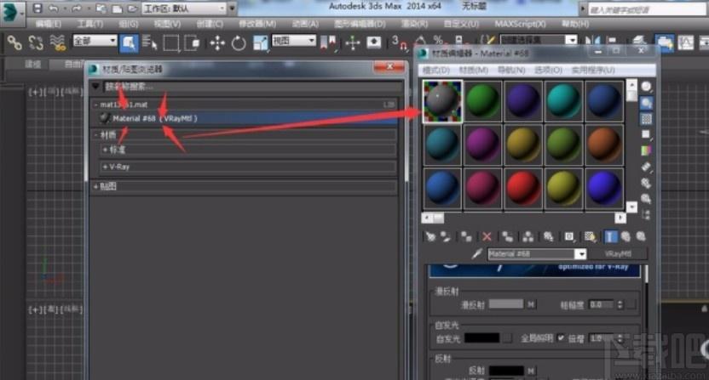Viewport: 709px width, 380px height.
Task: Toggle the global illumination checkbox
Action: 561,337
